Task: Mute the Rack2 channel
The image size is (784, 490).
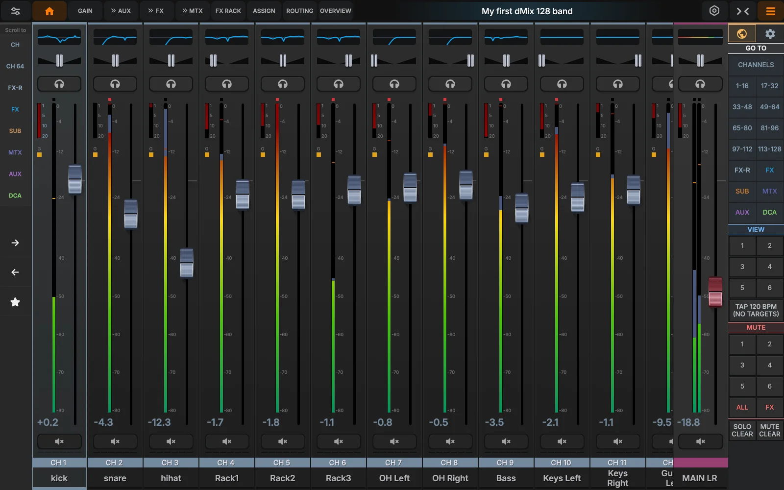Action: coord(283,441)
